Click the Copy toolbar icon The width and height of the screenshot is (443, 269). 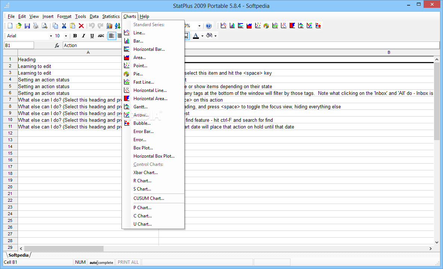pos(55,26)
